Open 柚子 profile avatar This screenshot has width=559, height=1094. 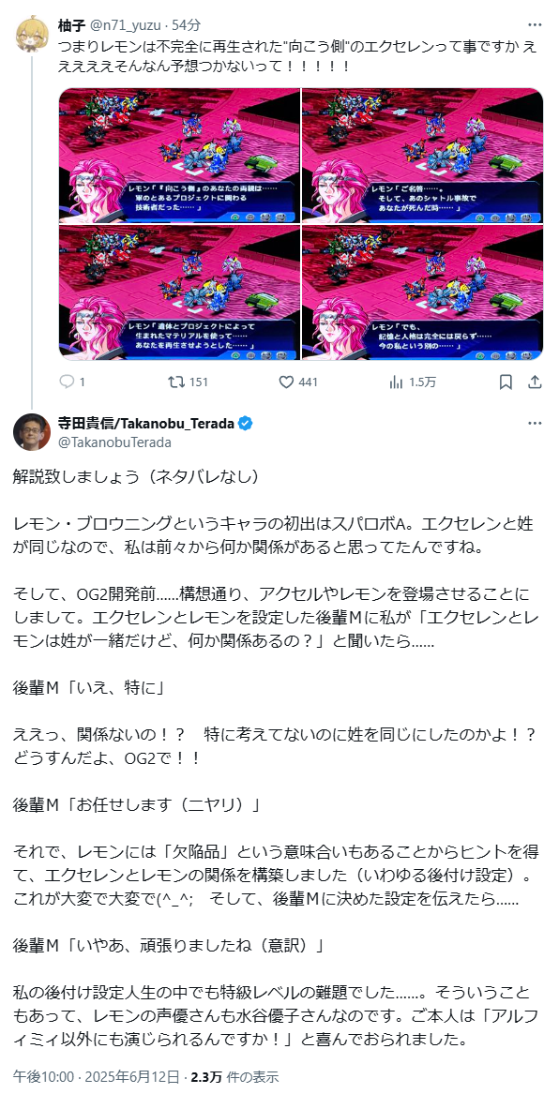coord(31,31)
